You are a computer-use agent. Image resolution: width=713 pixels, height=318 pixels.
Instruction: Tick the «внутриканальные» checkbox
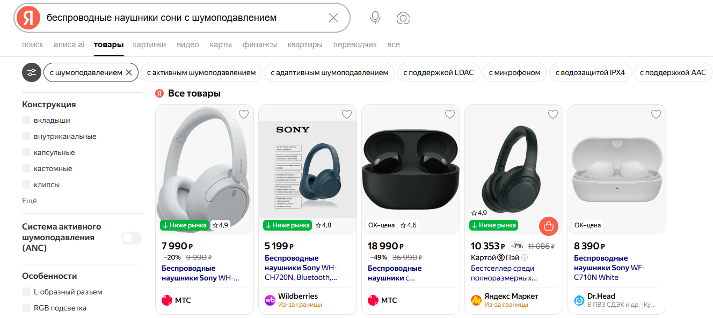tap(26, 137)
